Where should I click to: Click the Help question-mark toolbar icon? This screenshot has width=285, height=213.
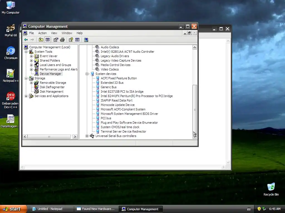tap(71, 40)
